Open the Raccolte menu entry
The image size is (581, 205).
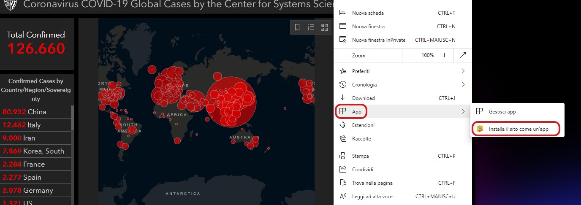(402, 139)
